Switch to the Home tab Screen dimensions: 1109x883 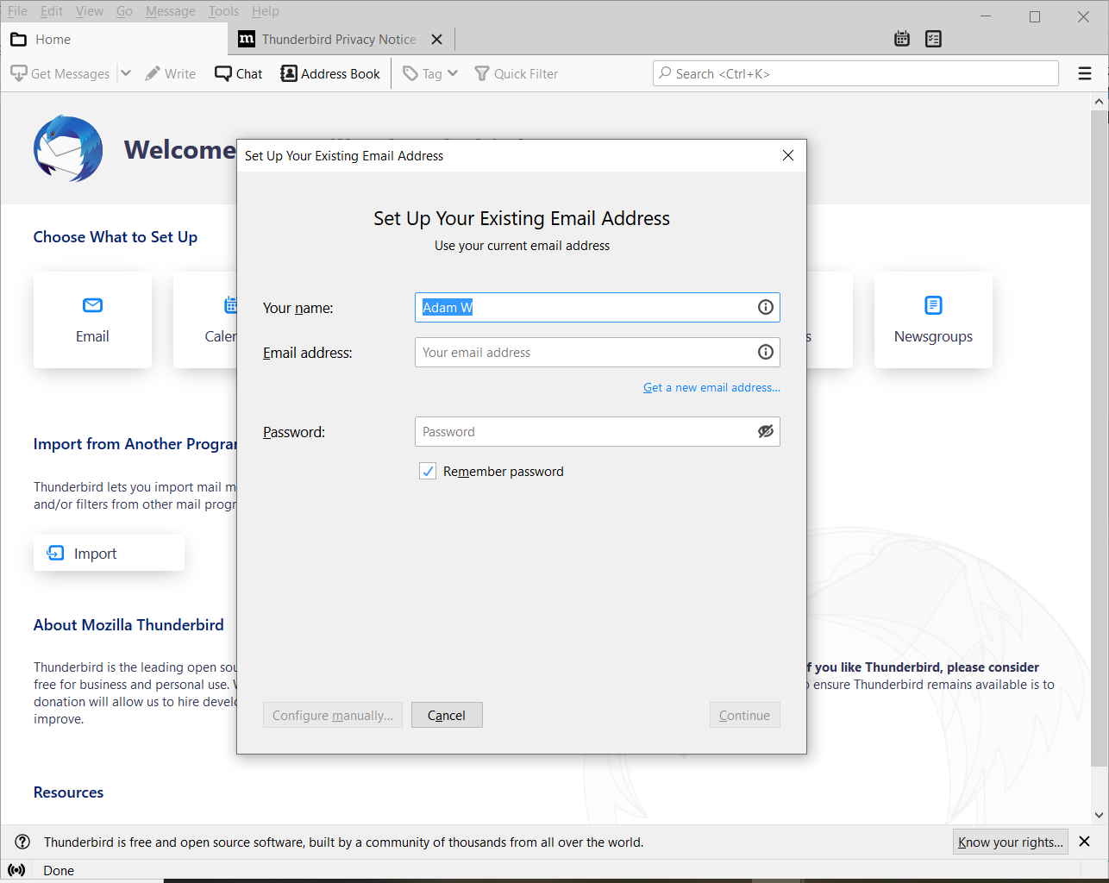click(114, 40)
